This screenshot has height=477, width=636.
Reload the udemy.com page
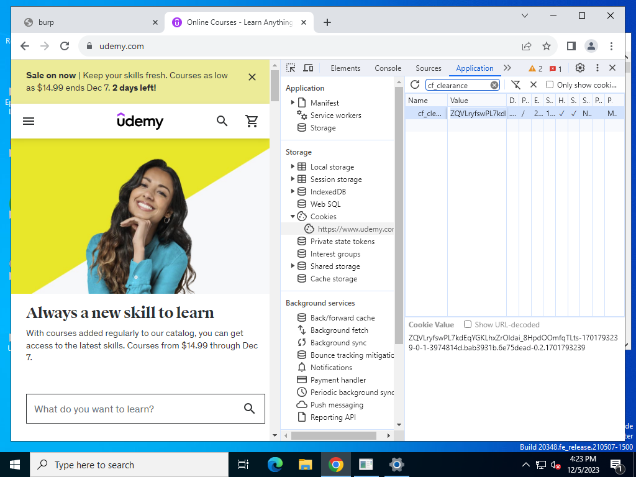65,46
